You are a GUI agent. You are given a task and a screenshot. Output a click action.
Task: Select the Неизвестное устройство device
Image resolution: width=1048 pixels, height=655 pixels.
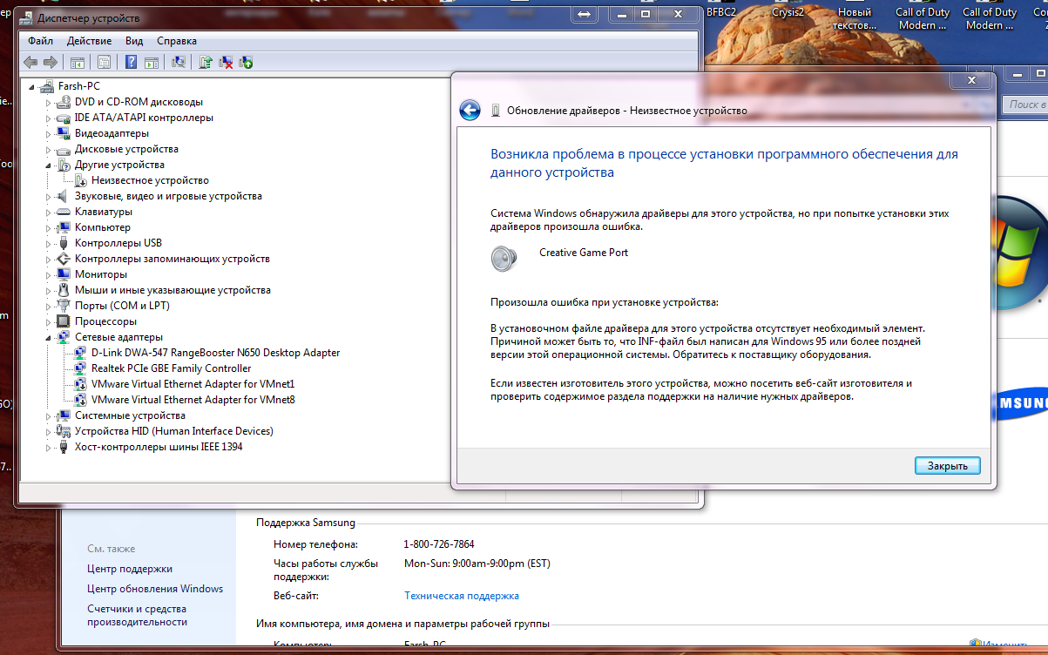149,180
